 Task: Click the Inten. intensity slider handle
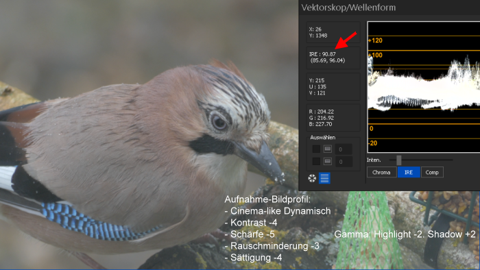coord(398,160)
